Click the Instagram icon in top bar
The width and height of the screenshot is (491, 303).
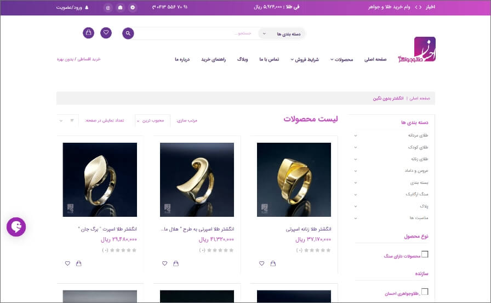(x=108, y=8)
